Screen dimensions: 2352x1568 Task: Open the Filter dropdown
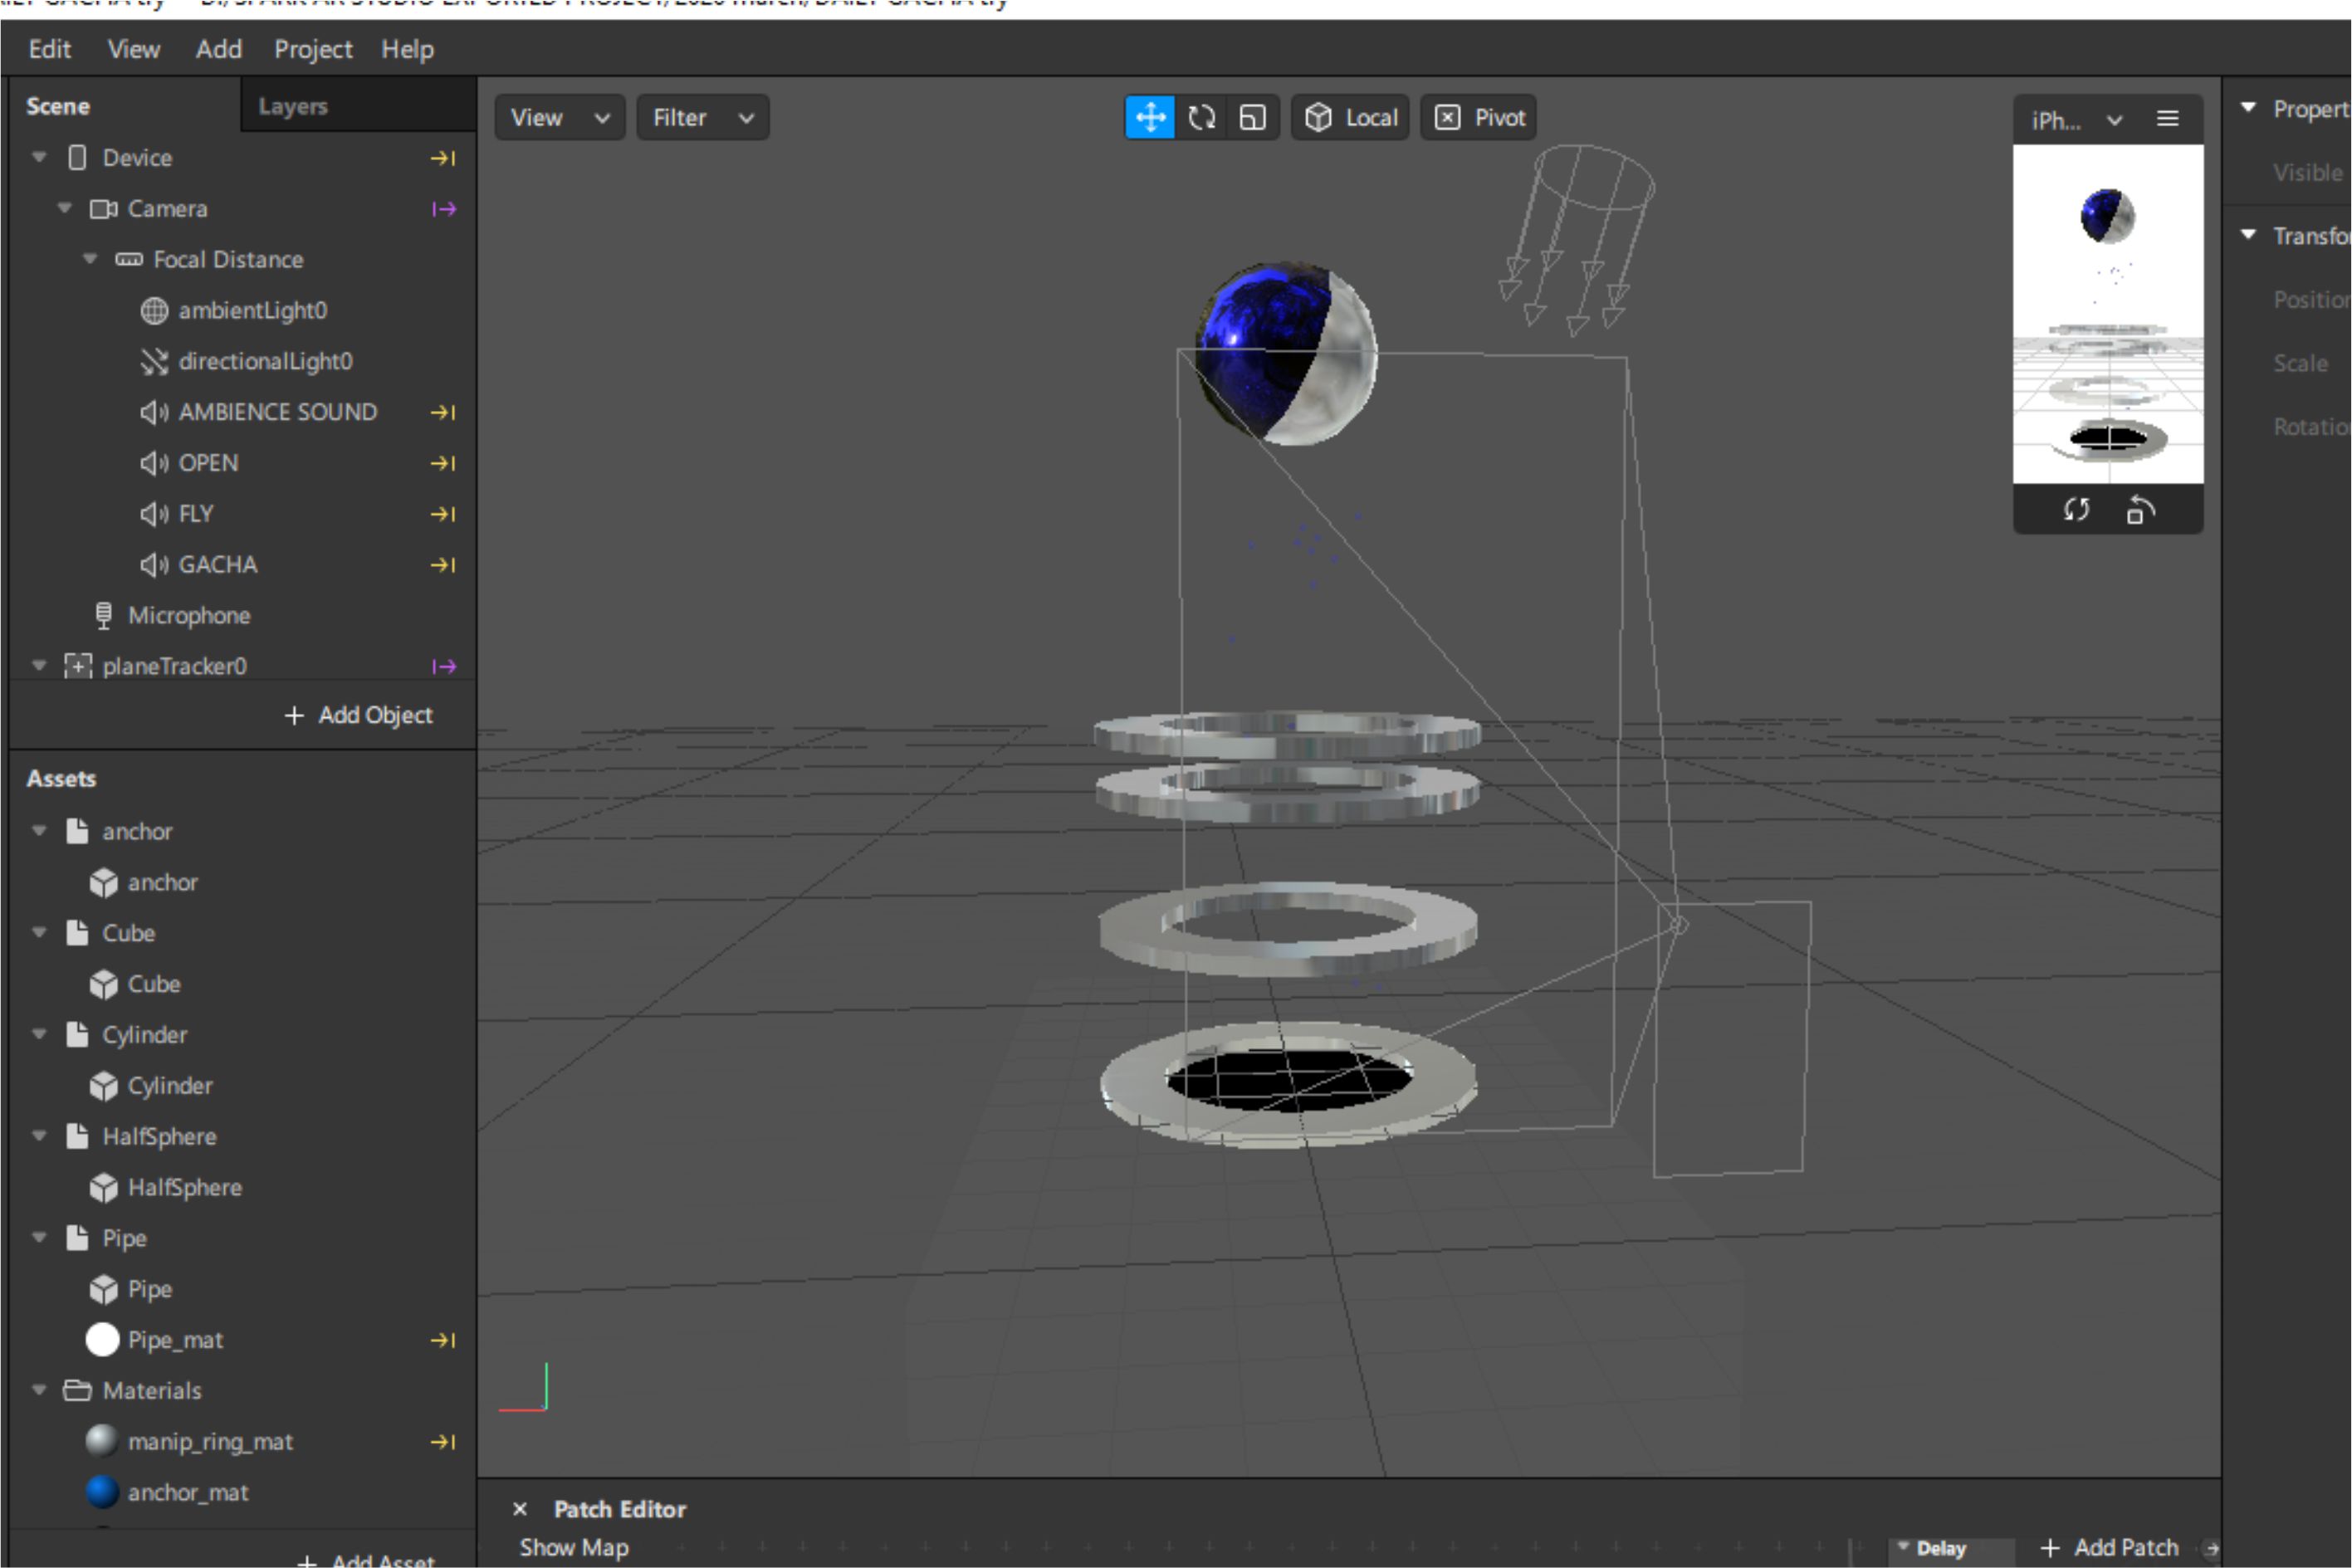click(x=702, y=118)
